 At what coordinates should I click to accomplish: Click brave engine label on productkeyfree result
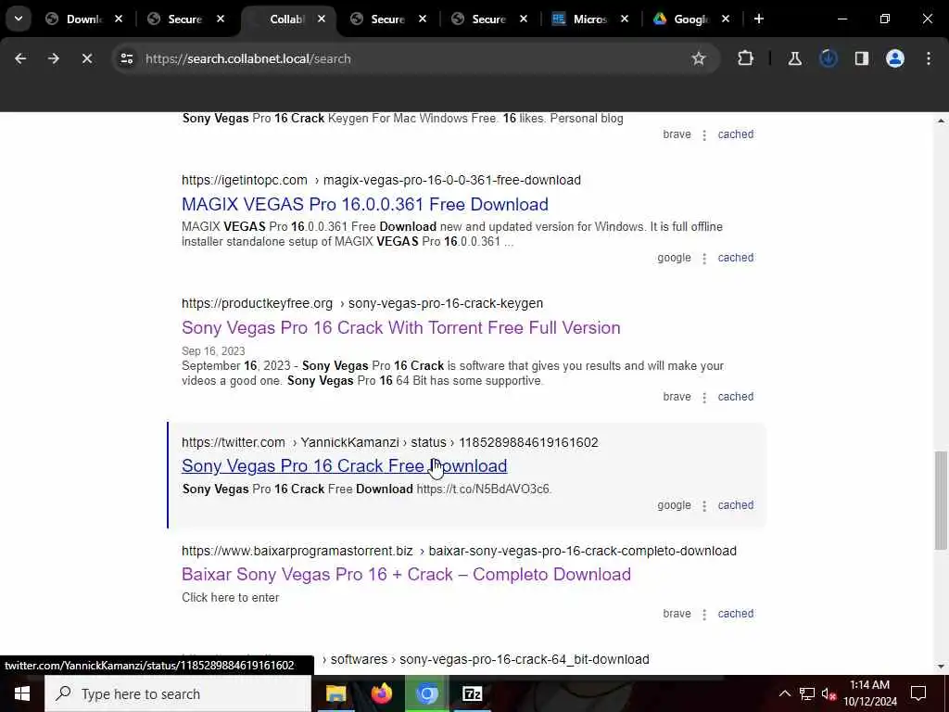coord(677,397)
